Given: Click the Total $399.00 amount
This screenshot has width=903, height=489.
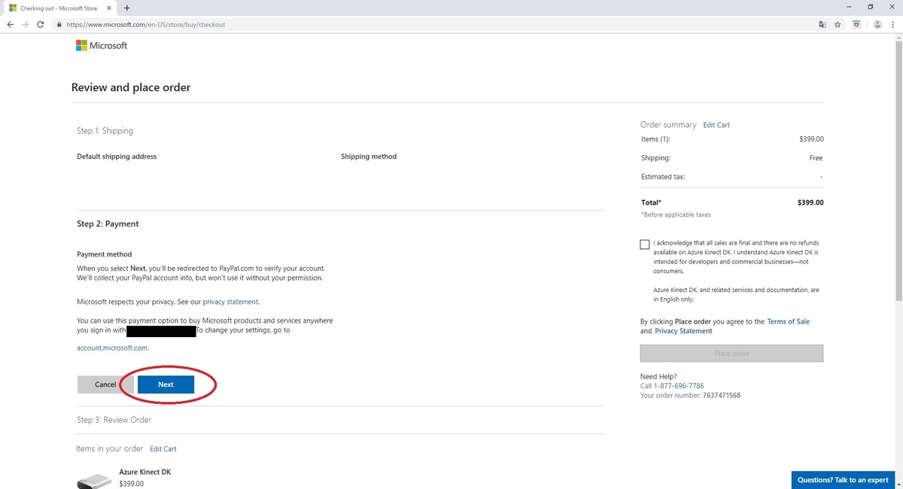Looking at the screenshot, I should 810,202.
